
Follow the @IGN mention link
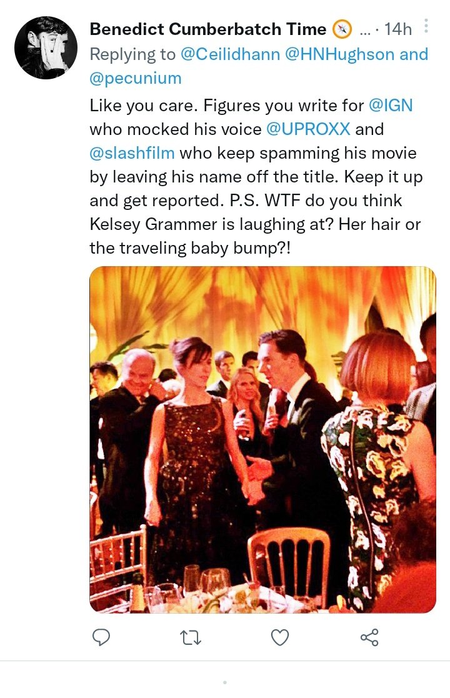391,105
